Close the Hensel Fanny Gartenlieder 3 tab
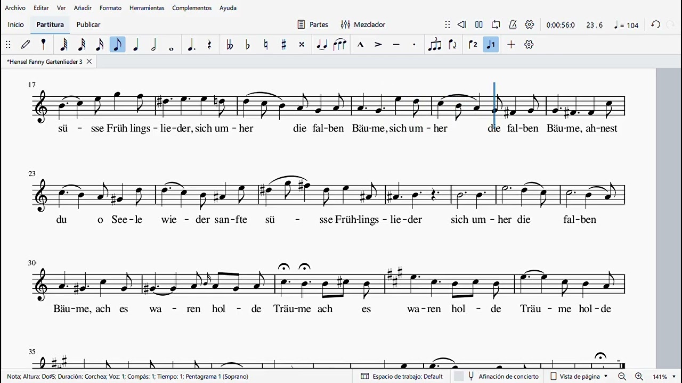 [x=89, y=62]
